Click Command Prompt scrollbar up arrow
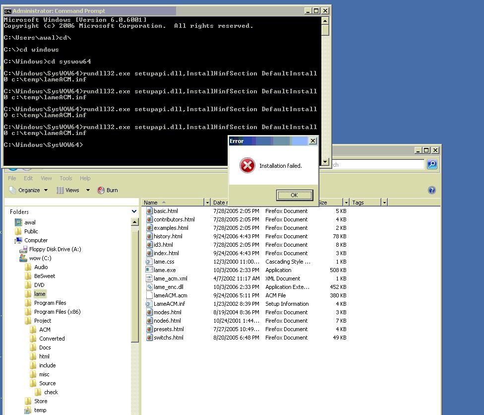Viewport: 484px width, 415px height. (325, 21)
